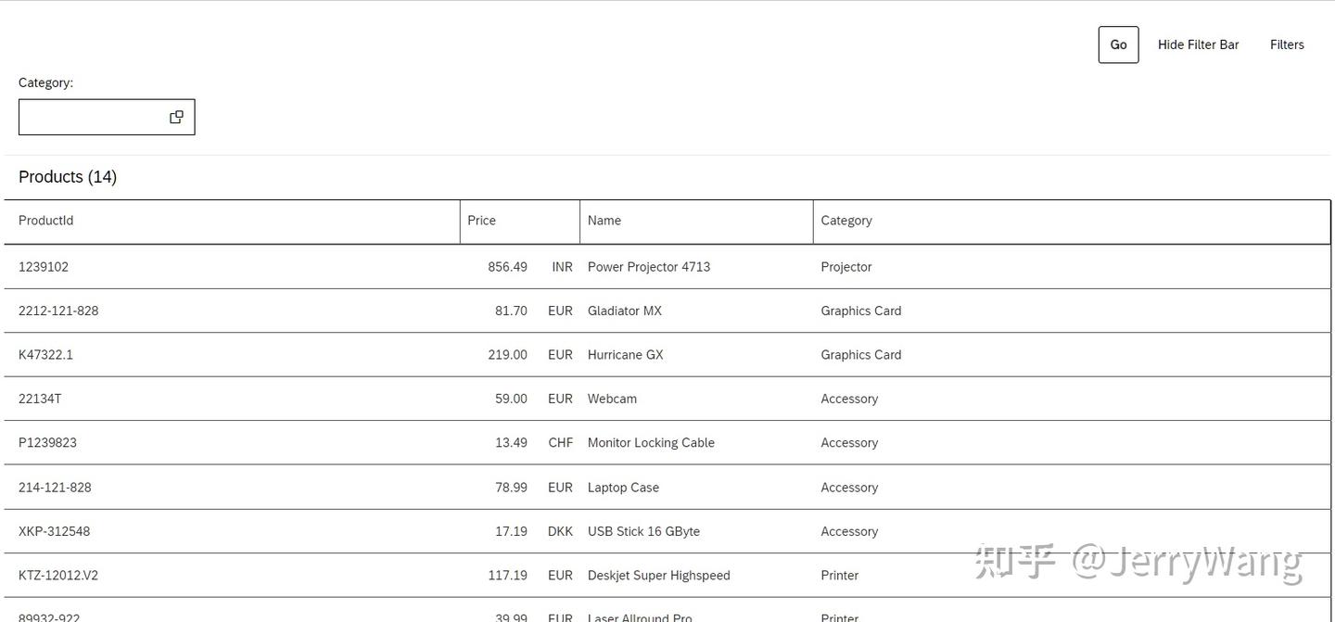1335x622 pixels.
Task: Select product ID 2212-121-828
Action: click(x=58, y=311)
